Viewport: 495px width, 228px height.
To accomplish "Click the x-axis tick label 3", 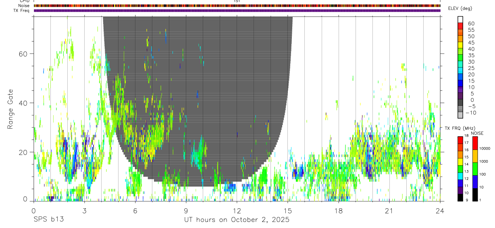I will 85,210.
